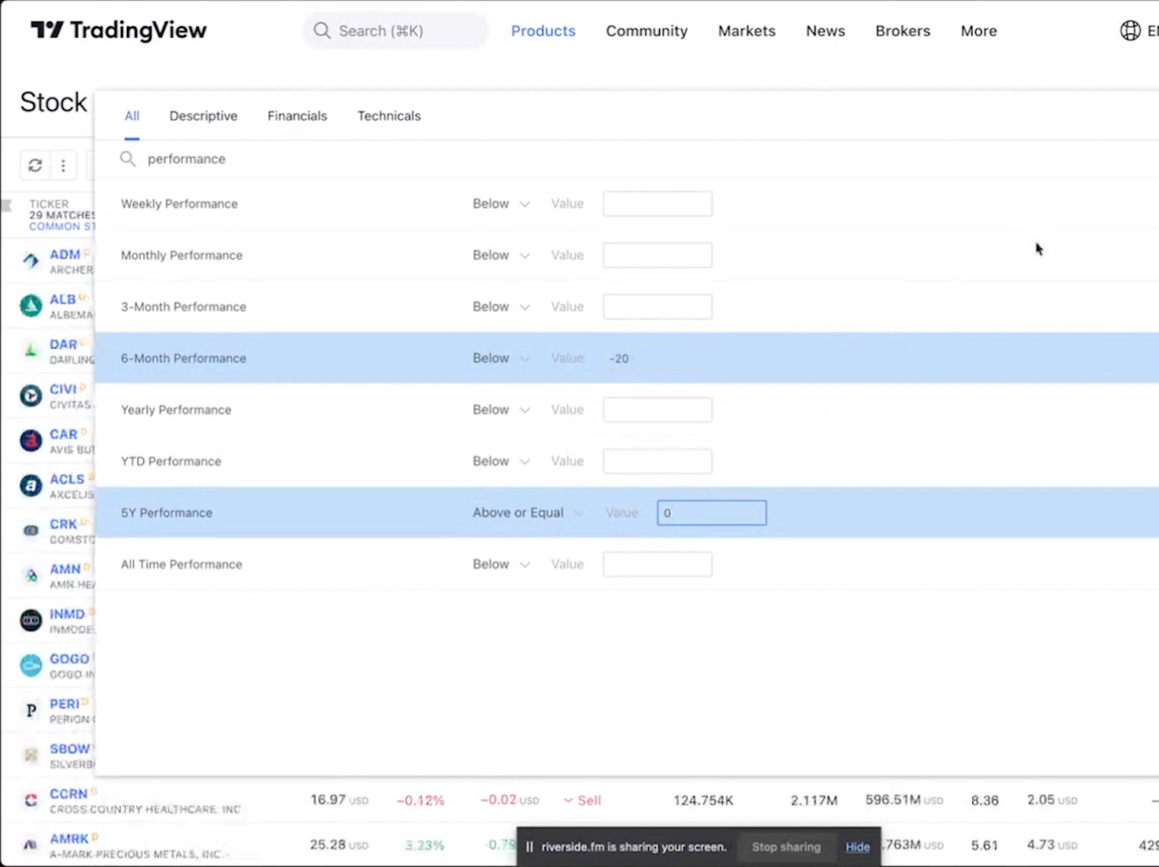The height and width of the screenshot is (867, 1159).
Task: Click the Hide link in sharing bar
Action: pyautogui.click(x=858, y=846)
